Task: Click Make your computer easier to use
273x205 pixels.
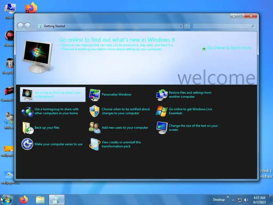Action: tap(58, 144)
